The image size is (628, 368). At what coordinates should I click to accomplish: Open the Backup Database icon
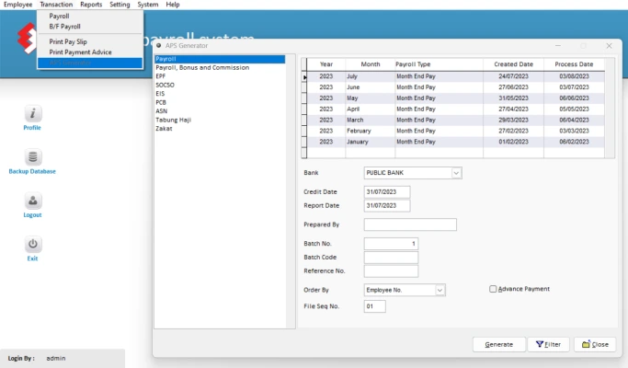[x=32, y=157]
